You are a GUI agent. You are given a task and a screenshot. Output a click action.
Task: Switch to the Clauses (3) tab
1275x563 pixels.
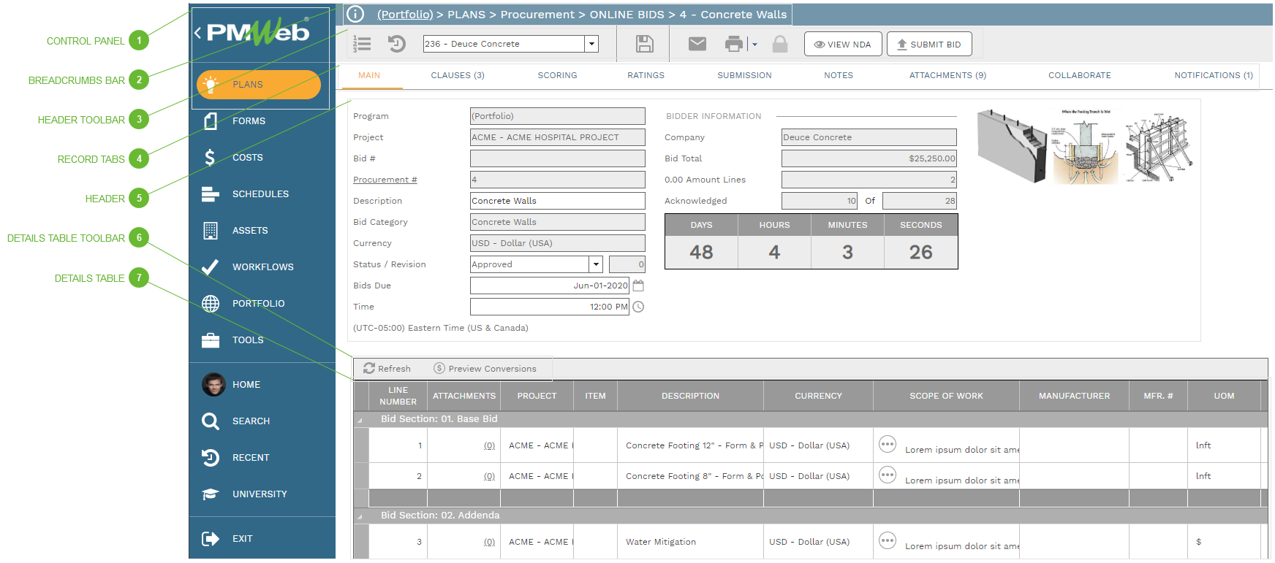pyautogui.click(x=457, y=75)
